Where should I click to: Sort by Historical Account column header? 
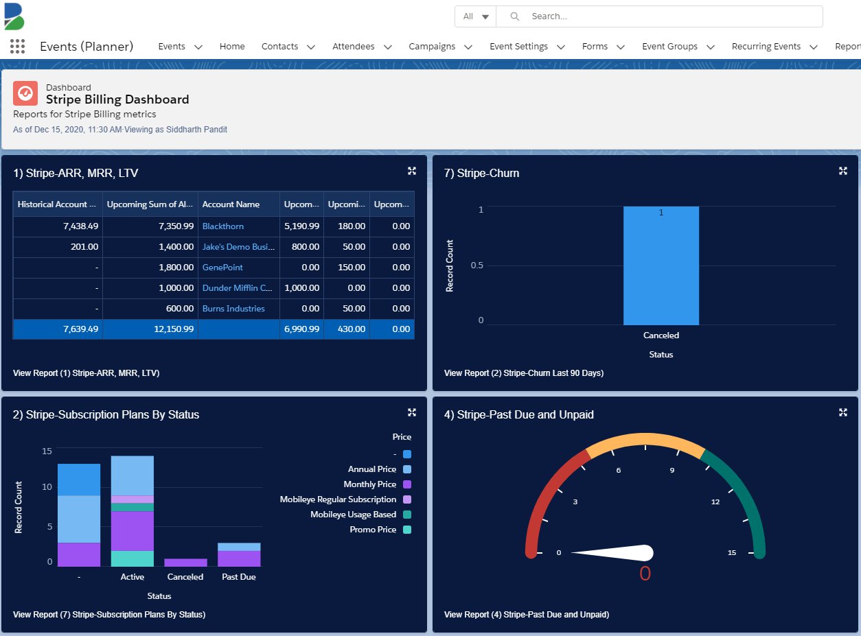click(58, 204)
